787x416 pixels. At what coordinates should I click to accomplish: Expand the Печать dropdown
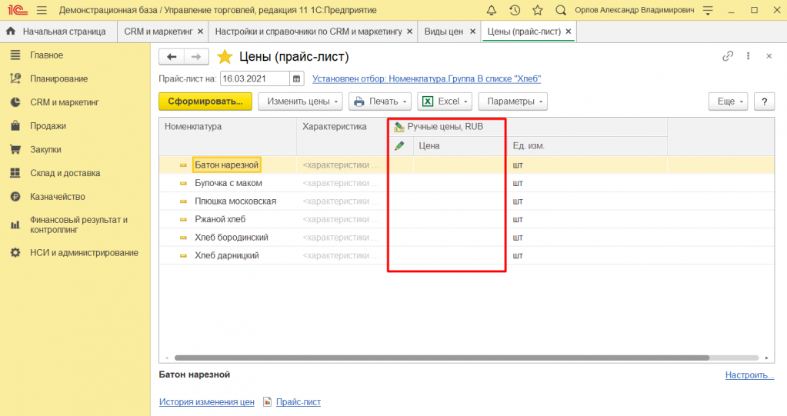[379, 102]
